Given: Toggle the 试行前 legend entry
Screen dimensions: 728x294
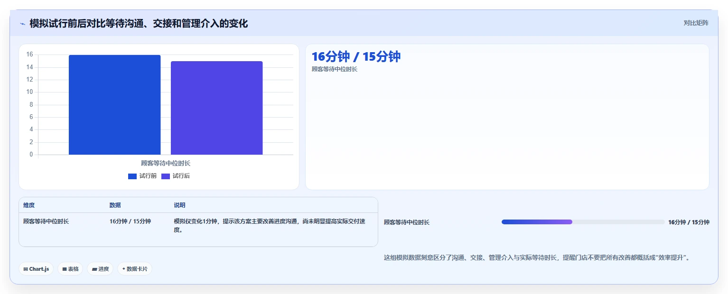Looking at the screenshot, I should [142, 176].
